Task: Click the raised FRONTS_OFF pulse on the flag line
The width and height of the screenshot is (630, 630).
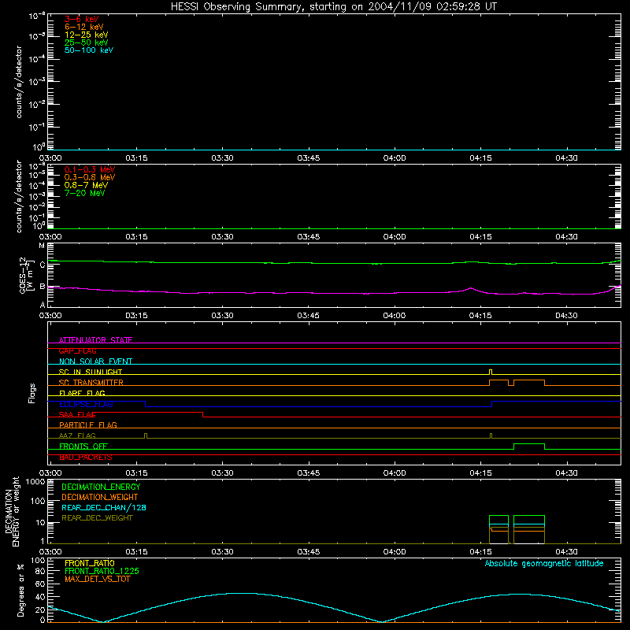Action: pos(529,444)
